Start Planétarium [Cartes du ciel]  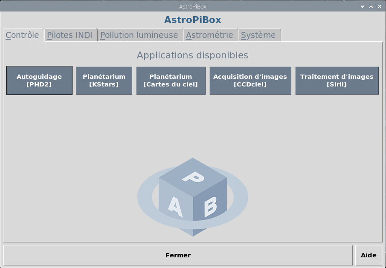pyautogui.click(x=171, y=81)
